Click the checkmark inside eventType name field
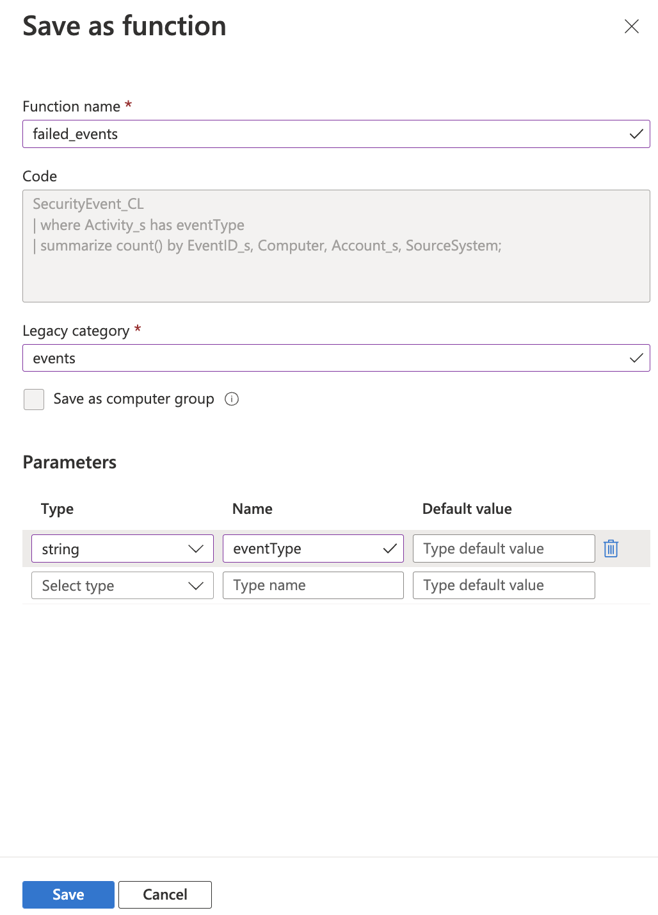658x915 pixels. pos(389,548)
